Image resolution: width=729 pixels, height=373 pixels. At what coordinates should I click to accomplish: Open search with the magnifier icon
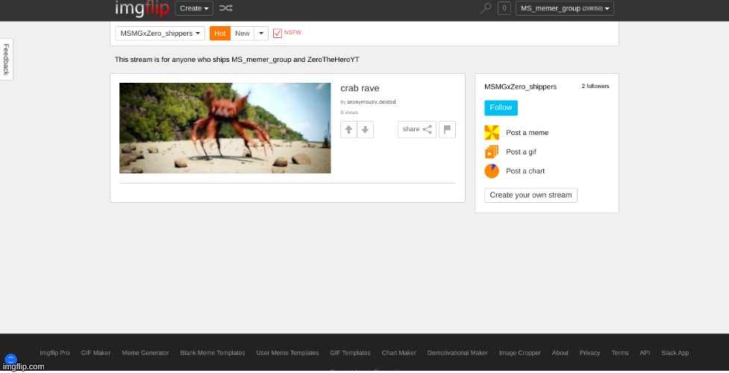pos(486,8)
